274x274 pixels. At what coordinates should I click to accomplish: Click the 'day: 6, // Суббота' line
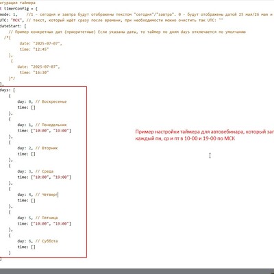click(x=38, y=241)
